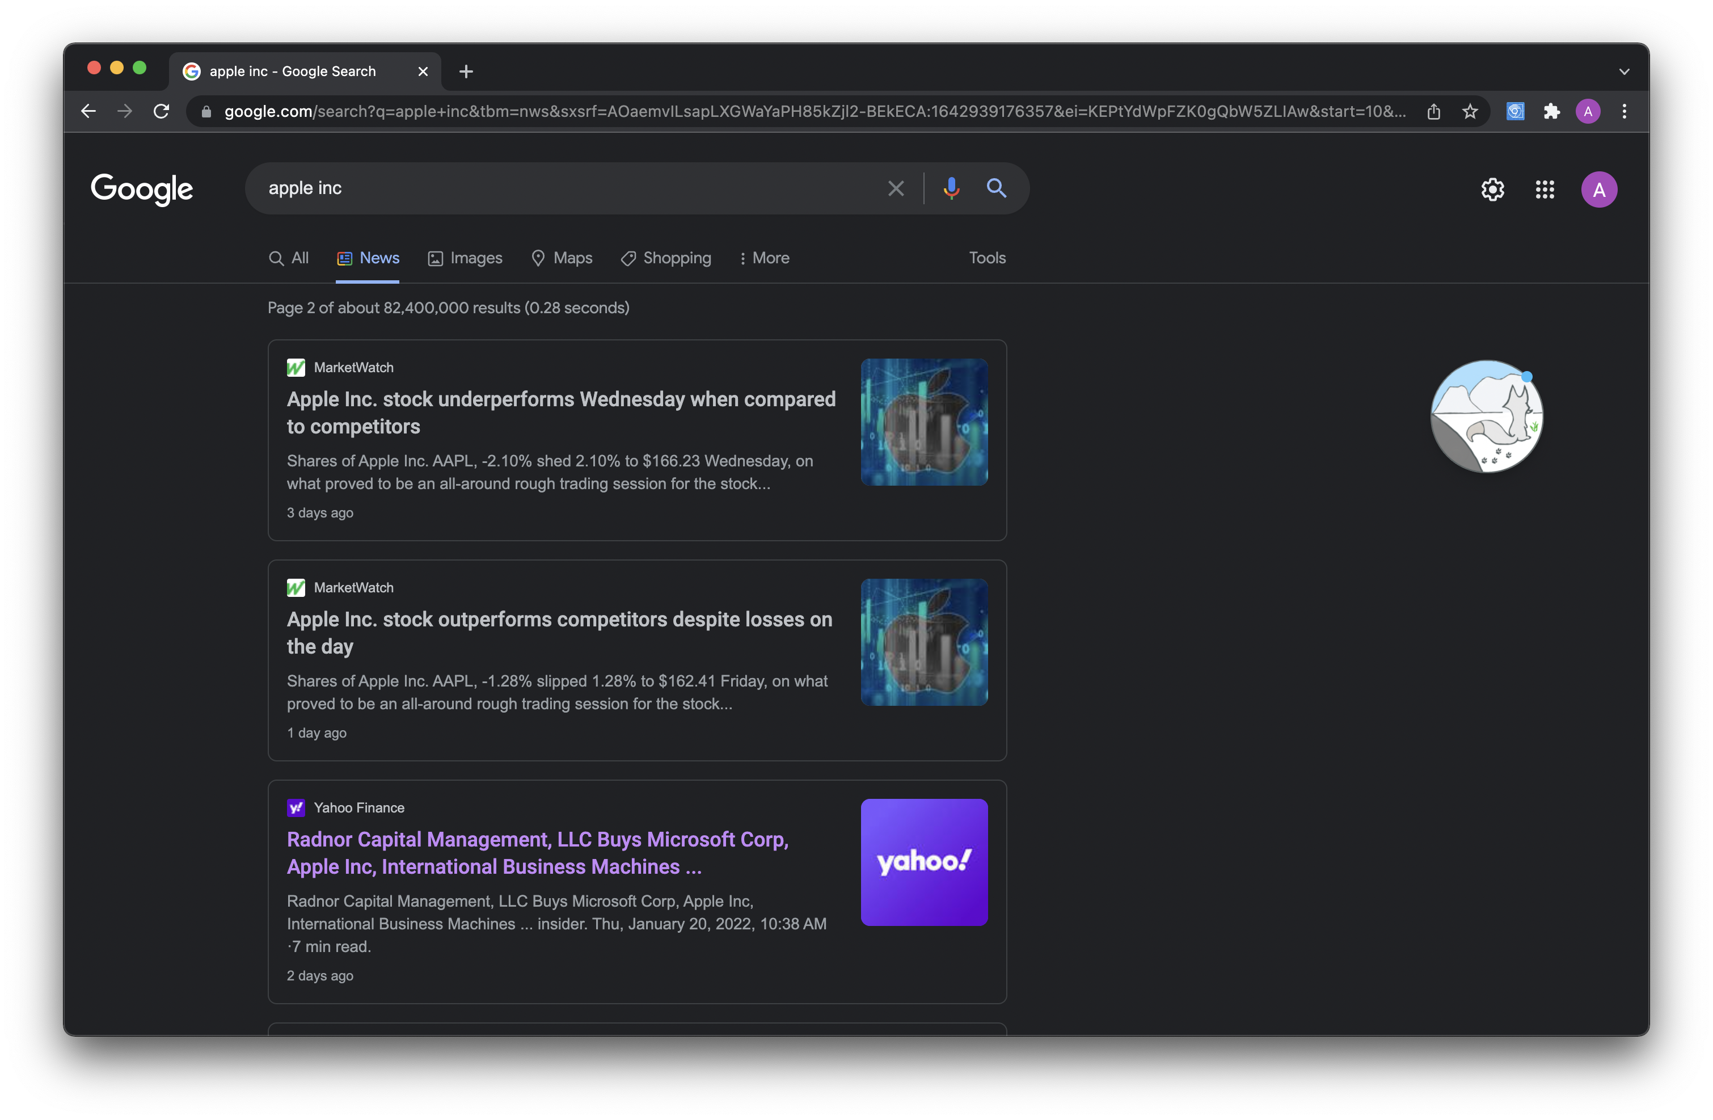
Task: Expand the More search categories menu
Action: point(765,258)
